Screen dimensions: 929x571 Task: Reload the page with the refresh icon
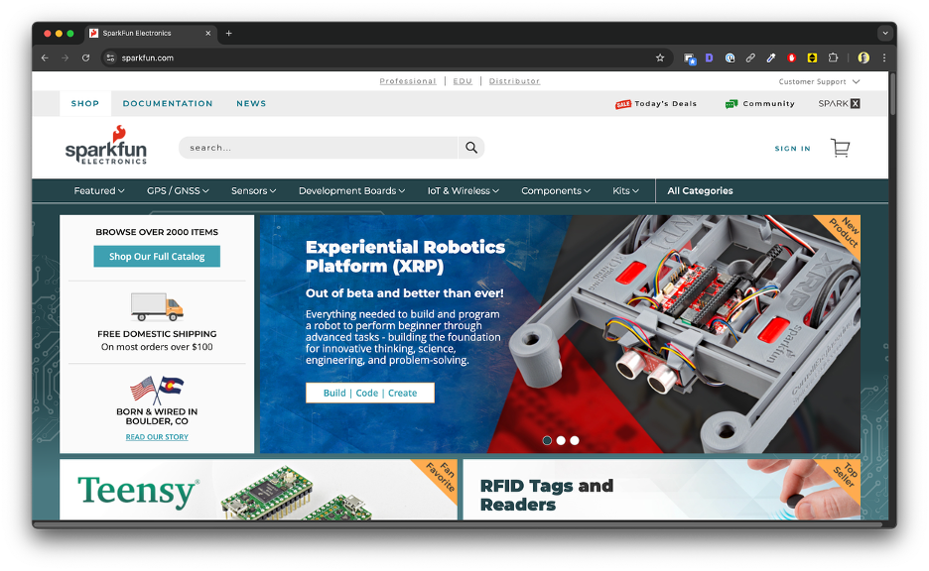84,57
